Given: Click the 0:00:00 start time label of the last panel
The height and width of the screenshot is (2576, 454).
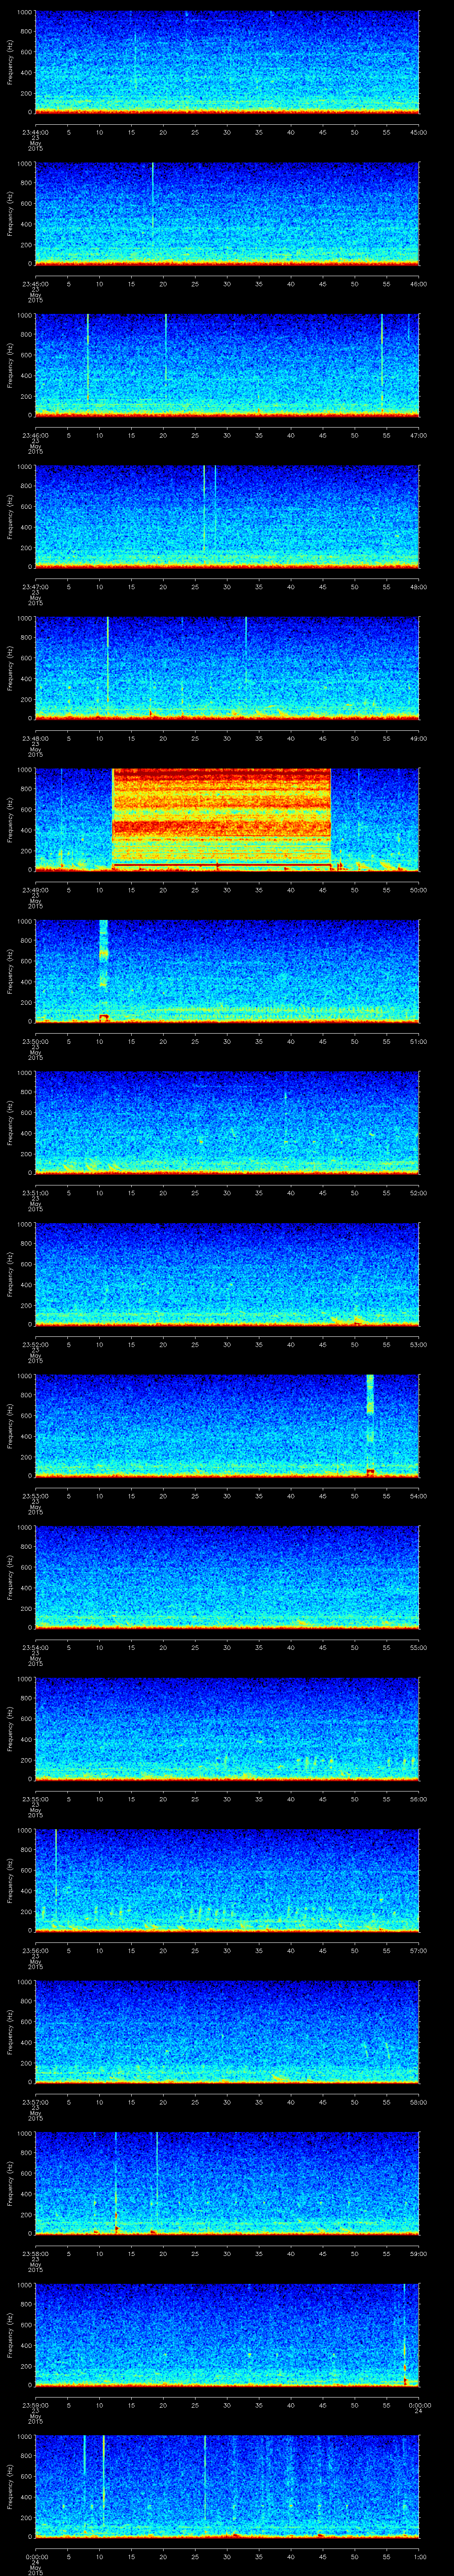Looking at the screenshot, I should (37, 2557).
